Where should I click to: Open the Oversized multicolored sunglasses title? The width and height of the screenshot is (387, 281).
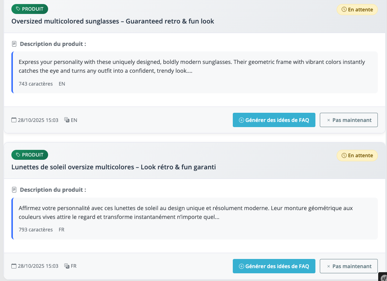click(113, 21)
